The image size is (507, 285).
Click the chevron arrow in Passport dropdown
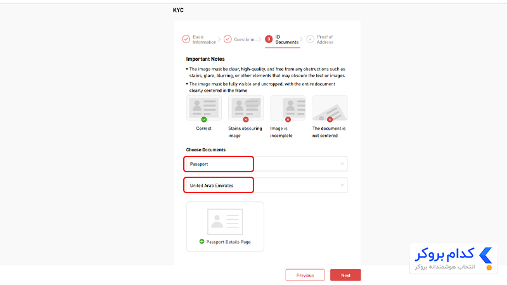(342, 164)
